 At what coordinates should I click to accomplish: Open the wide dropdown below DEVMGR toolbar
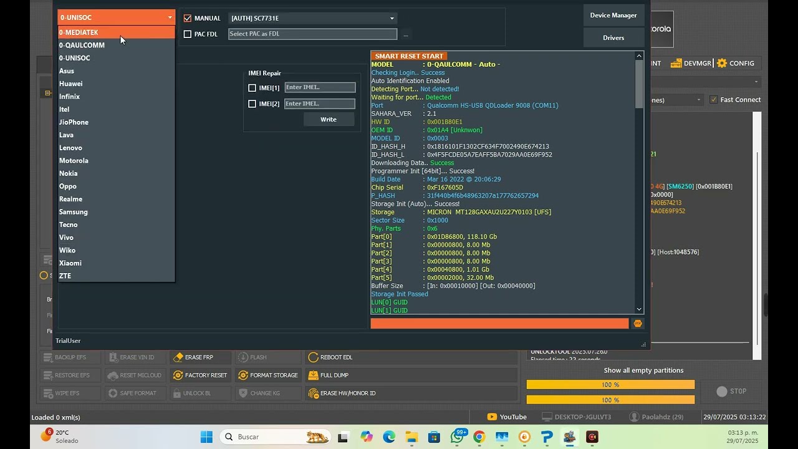coord(706,82)
